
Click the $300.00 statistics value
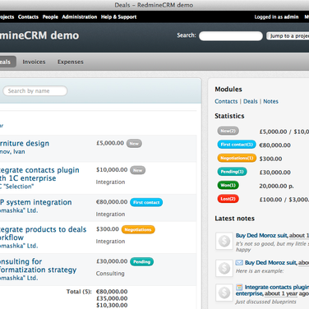[x=270, y=159]
